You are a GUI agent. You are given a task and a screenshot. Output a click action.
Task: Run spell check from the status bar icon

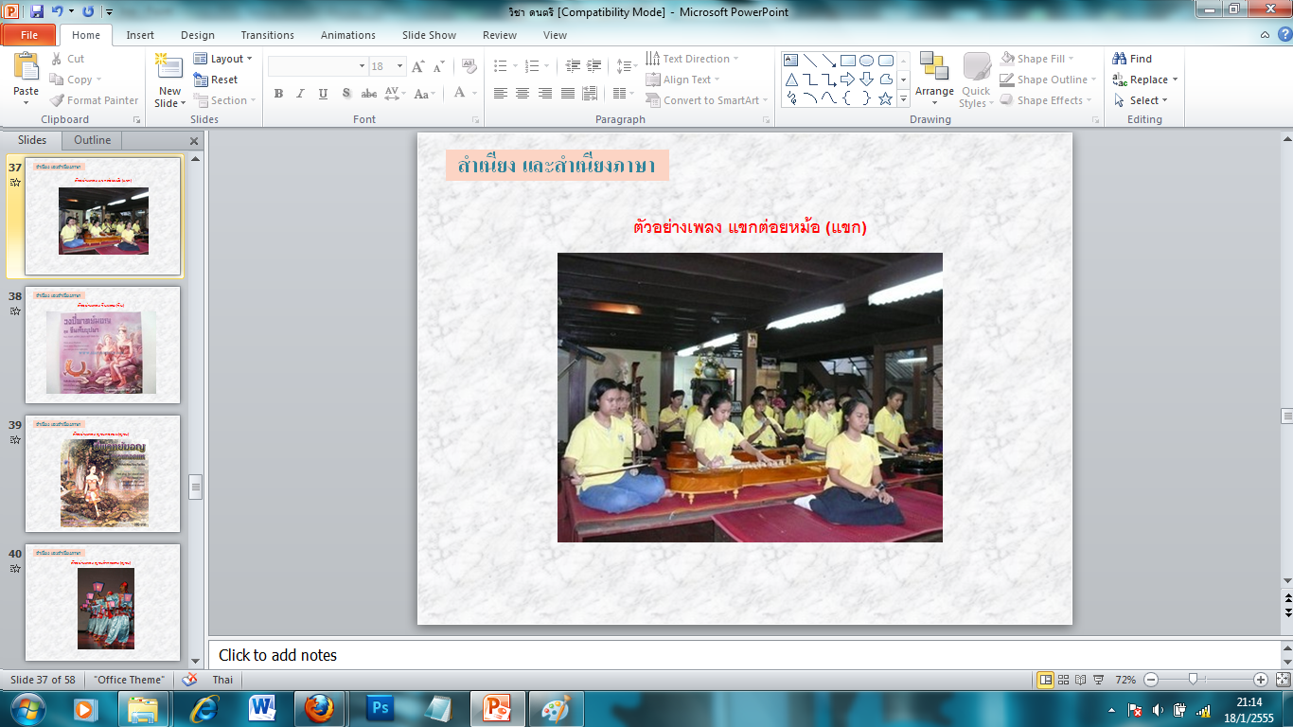pyautogui.click(x=189, y=680)
